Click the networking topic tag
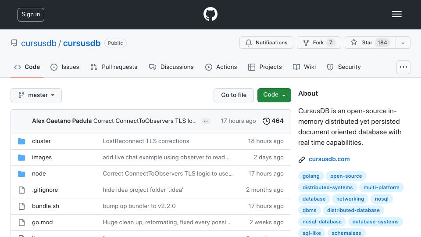This screenshot has width=421, height=237. pos(350,199)
